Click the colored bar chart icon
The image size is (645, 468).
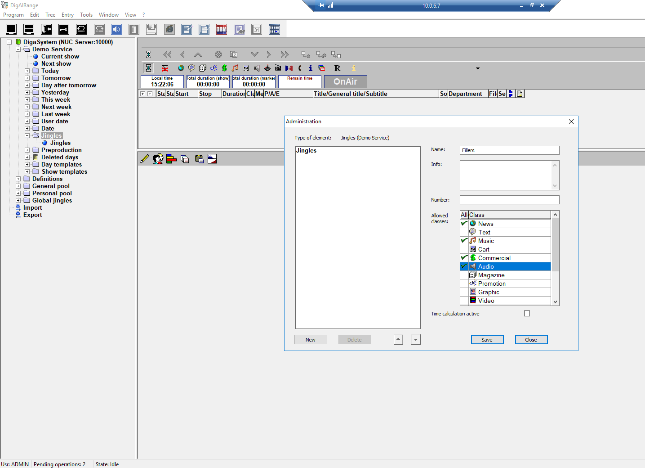171,159
